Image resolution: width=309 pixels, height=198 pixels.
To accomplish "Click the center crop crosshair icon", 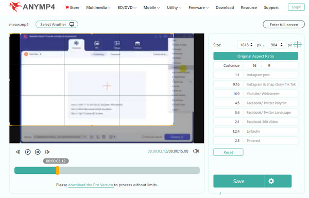I will point(297,45).
